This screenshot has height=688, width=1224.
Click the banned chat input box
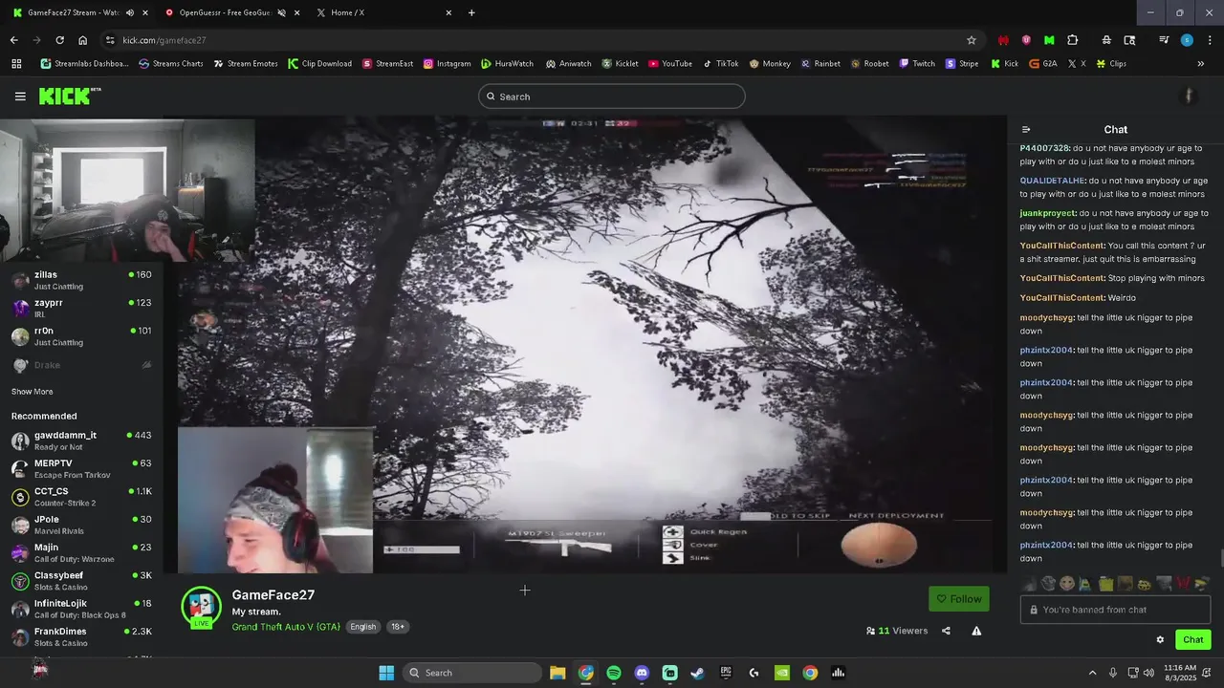[x=1116, y=610]
